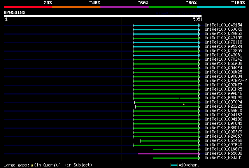Image resolution: width=249 pixels, height=168 pixels.
Task: Click the UniRef100_B9IHR5 label
Action: coord(223,89)
